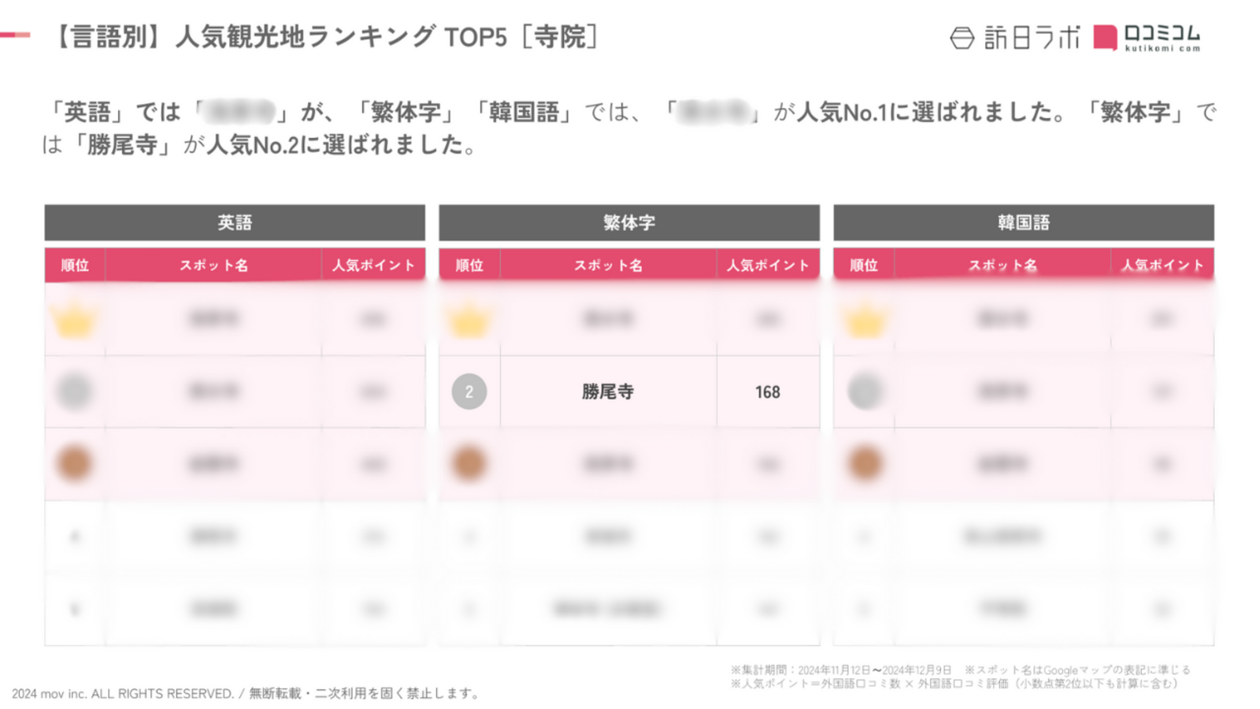Image resolution: width=1260 pixels, height=709 pixels.
Task: Click the gold crown in the 英語 table
Action: tap(75, 320)
